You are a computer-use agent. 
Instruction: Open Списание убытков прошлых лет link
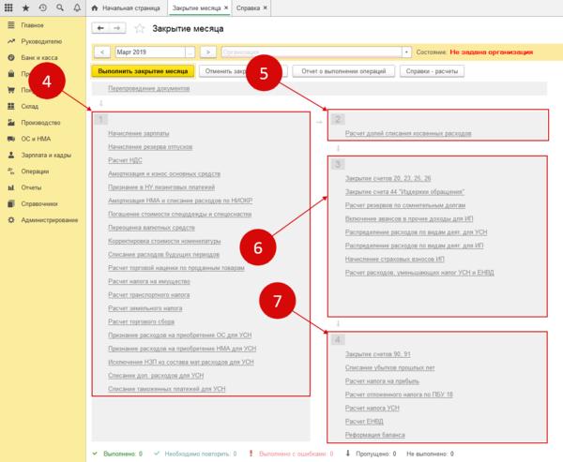coord(390,367)
